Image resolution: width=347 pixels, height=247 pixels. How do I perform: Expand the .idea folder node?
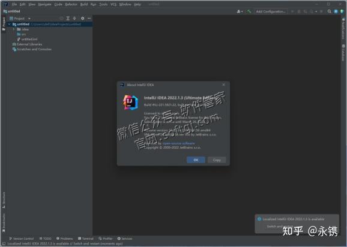14,29
